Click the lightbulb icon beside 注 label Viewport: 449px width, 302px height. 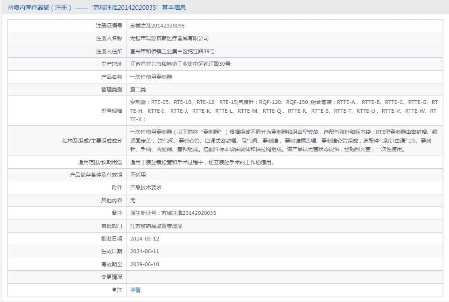[x=114, y=290]
